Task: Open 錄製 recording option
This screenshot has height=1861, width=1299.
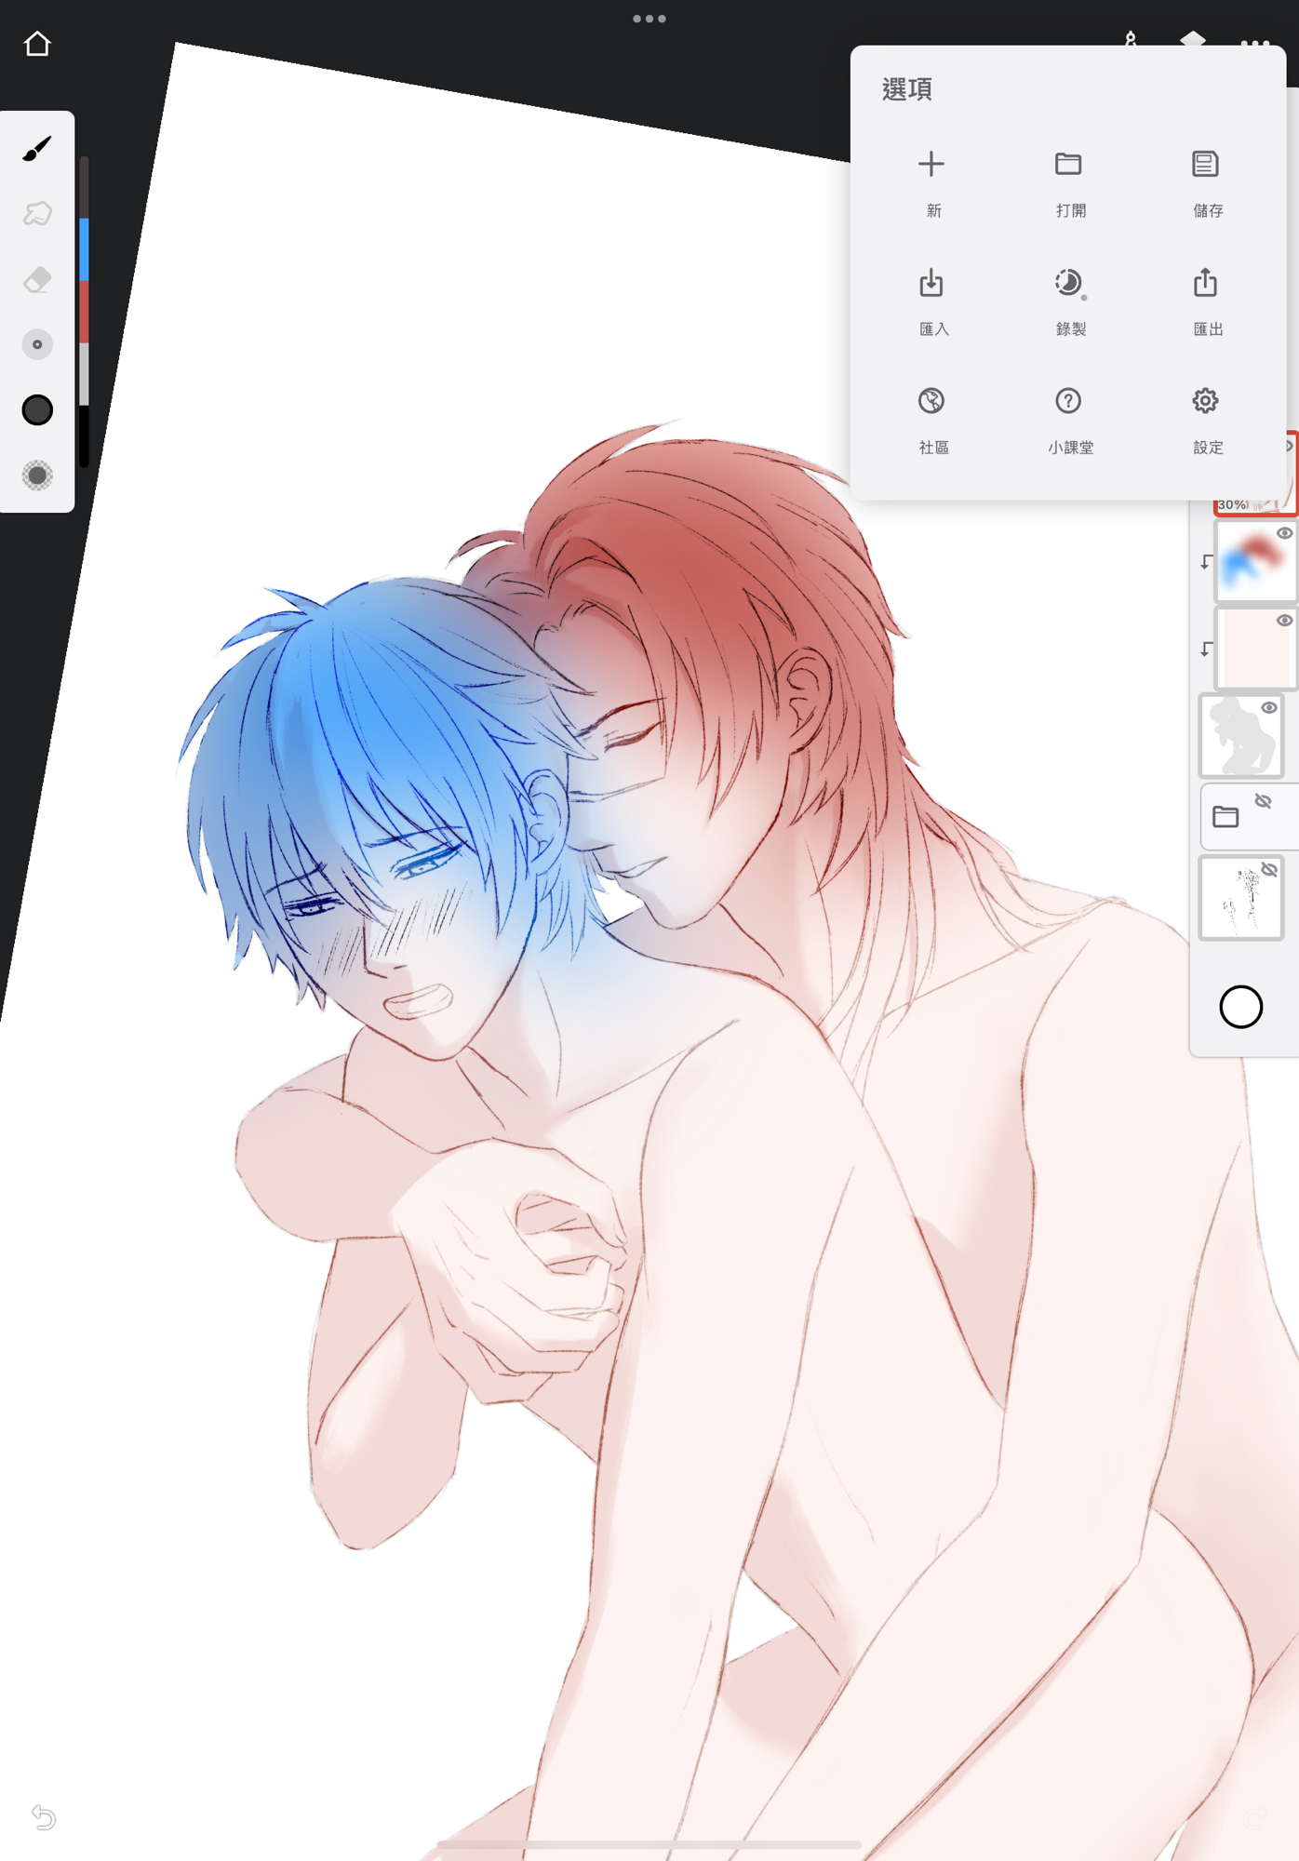Action: pyautogui.click(x=1068, y=284)
